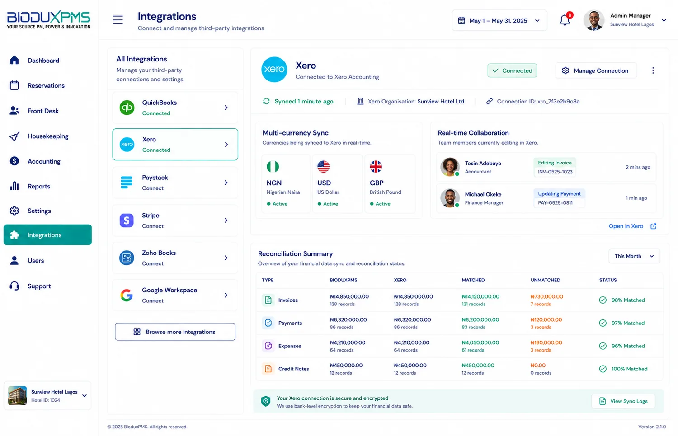Click Browse more integrations button
The width and height of the screenshot is (678, 436).
175,332
